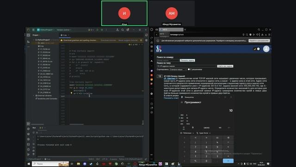Check the "С решениями" checkbox
Viewport: 296px width, 167px height.
point(189,69)
